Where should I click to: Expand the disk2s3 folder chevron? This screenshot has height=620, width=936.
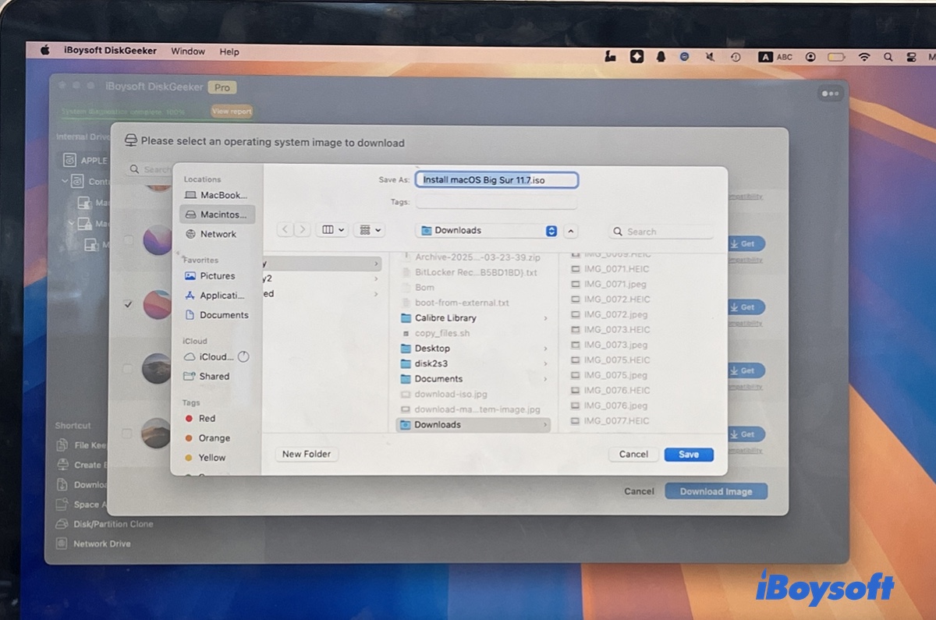click(545, 363)
